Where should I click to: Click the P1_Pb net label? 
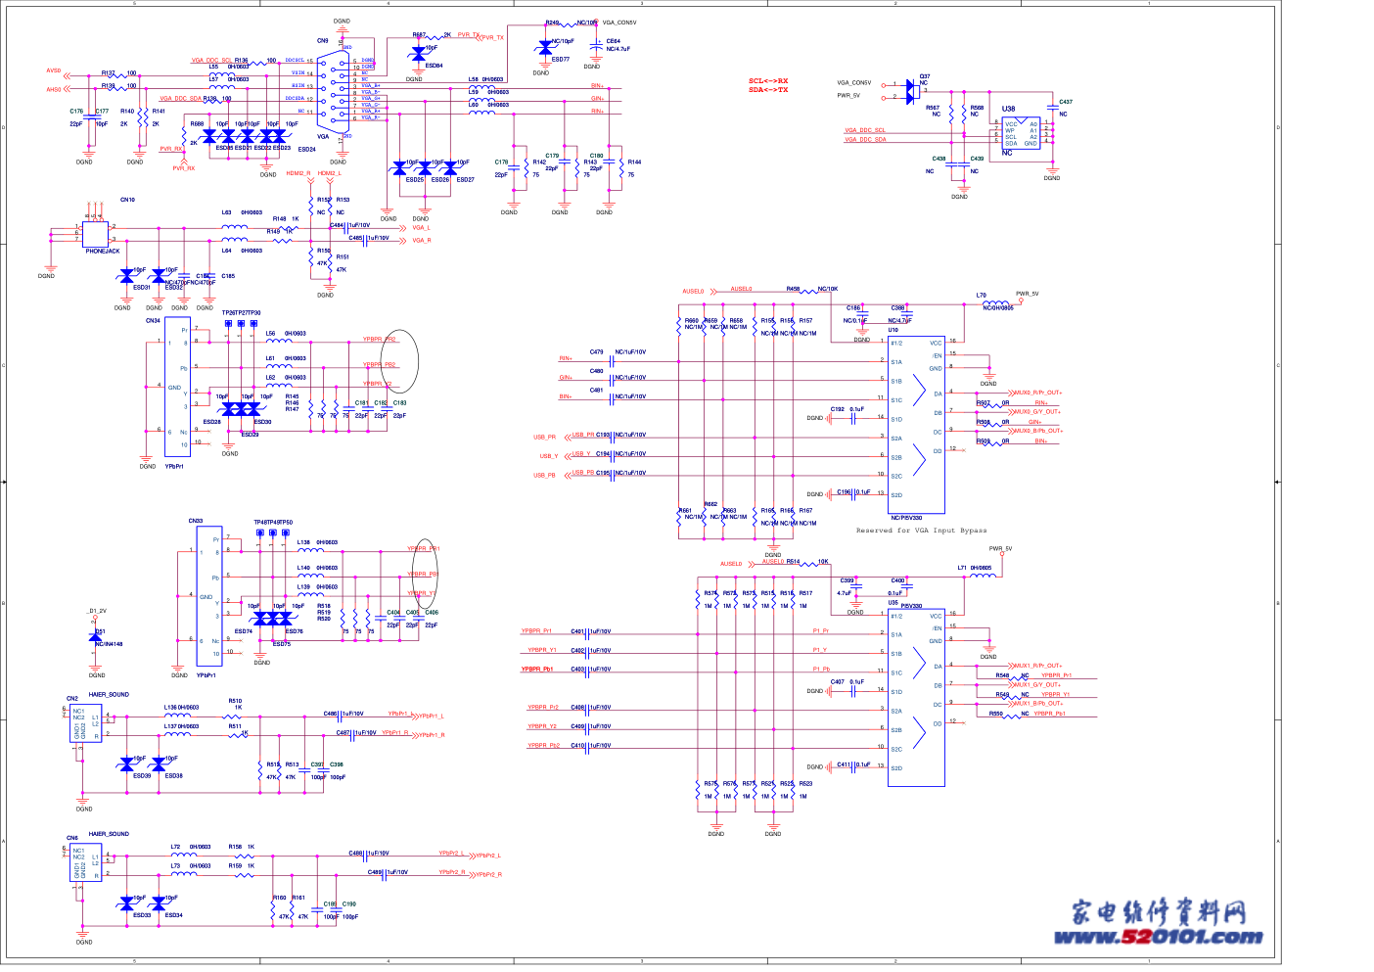click(x=822, y=670)
